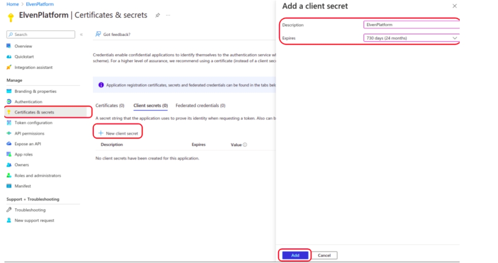Click the Add button
498x263 pixels.
point(295,255)
